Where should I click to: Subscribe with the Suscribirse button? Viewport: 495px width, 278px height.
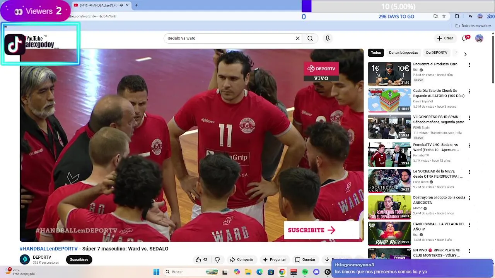click(x=79, y=259)
